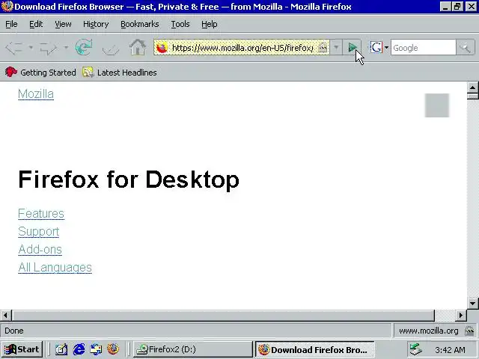Go to the Home page
This screenshot has height=359, width=479.
pos(138,47)
